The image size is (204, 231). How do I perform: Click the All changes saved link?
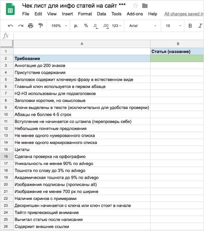click(x=184, y=14)
